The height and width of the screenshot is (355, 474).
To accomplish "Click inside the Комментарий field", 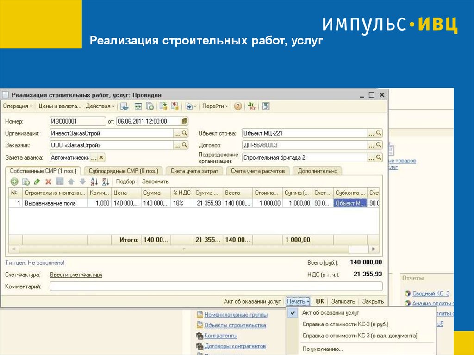I will click(216, 286).
